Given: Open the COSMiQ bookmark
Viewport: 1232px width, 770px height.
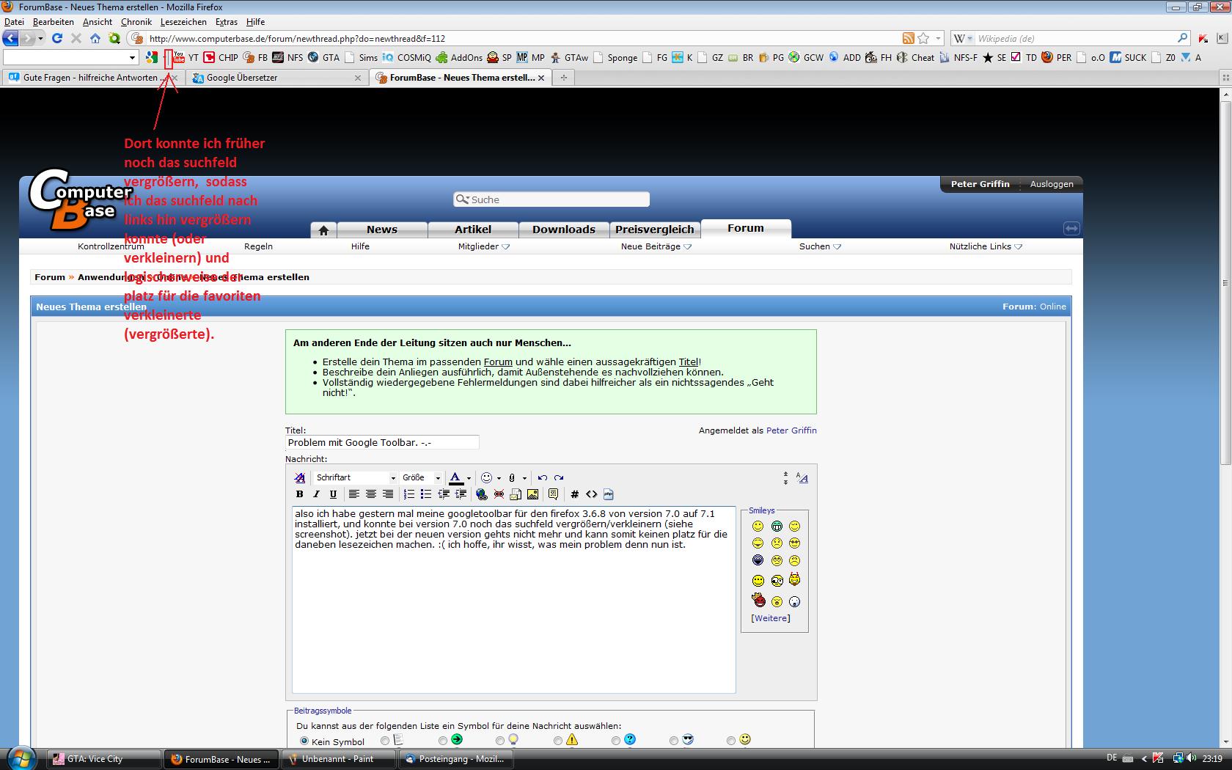Looking at the screenshot, I should [x=406, y=57].
